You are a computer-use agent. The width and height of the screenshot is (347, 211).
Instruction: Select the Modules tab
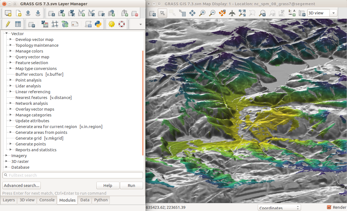pos(67,200)
